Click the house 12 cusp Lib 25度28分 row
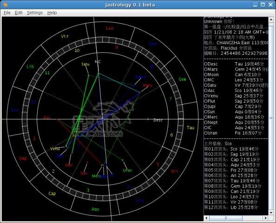 [231, 207]
